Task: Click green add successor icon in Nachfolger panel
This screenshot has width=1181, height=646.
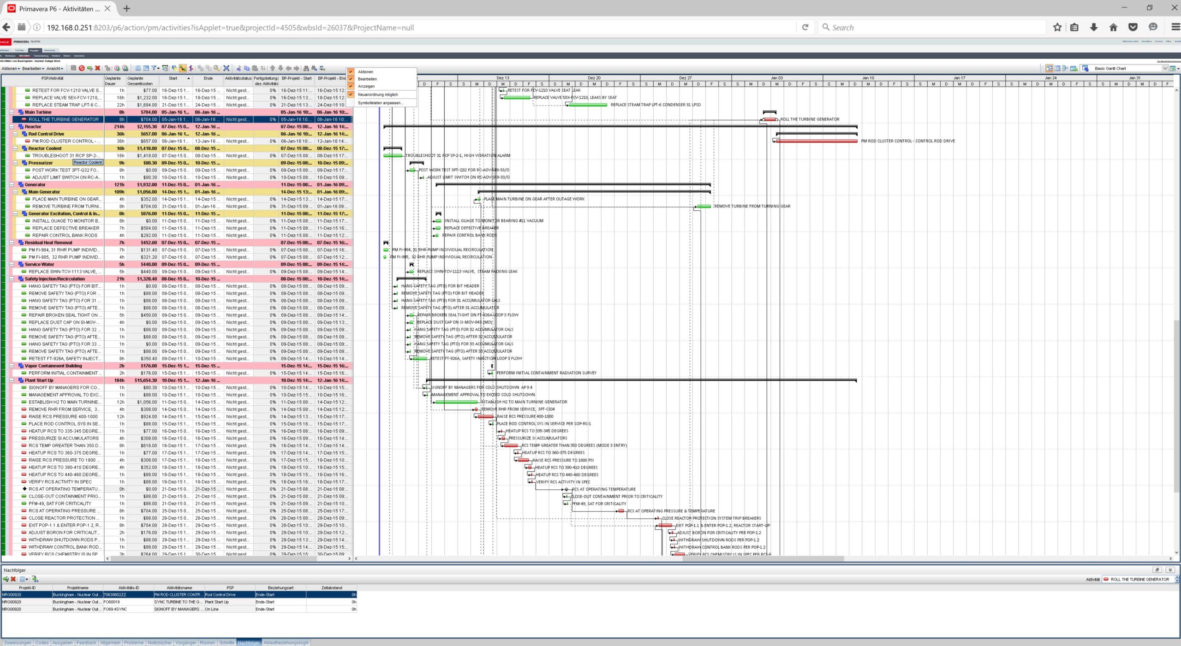Action: click(6, 579)
